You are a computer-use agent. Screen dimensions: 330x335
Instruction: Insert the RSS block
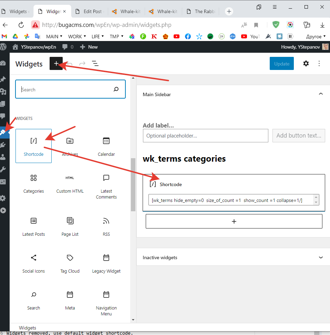(x=106, y=227)
